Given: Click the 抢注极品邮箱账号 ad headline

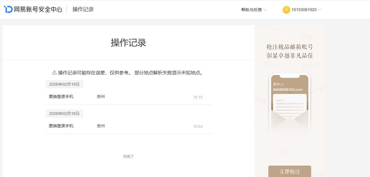Looking at the screenshot, I should (290, 47).
